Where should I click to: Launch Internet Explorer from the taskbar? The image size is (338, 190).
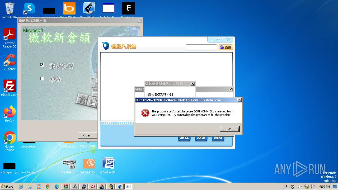click(21, 187)
